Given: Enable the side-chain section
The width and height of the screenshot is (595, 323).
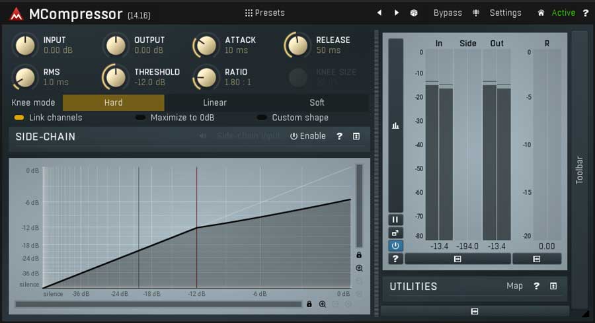Looking at the screenshot, I should (x=307, y=136).
